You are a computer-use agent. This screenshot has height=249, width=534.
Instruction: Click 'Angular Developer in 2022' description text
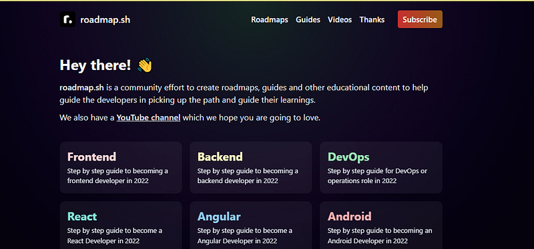(x=238, y=241)
